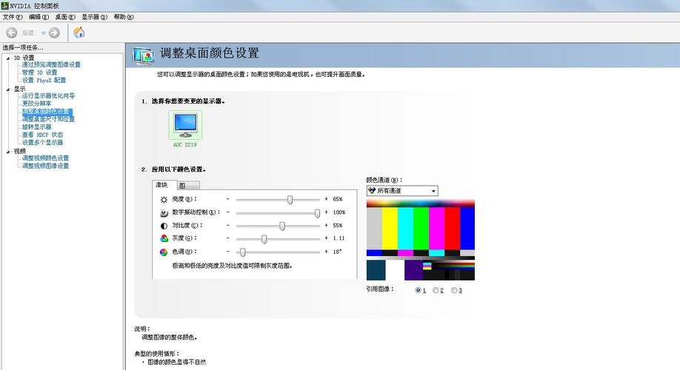Open 更改分辨率 link
680x370 pixels.
coord(36,104)
